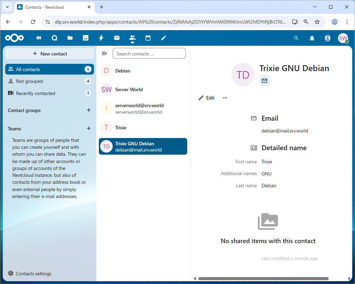
Task: Select Recently contacted in sidebar
Action: coord(35,93)
